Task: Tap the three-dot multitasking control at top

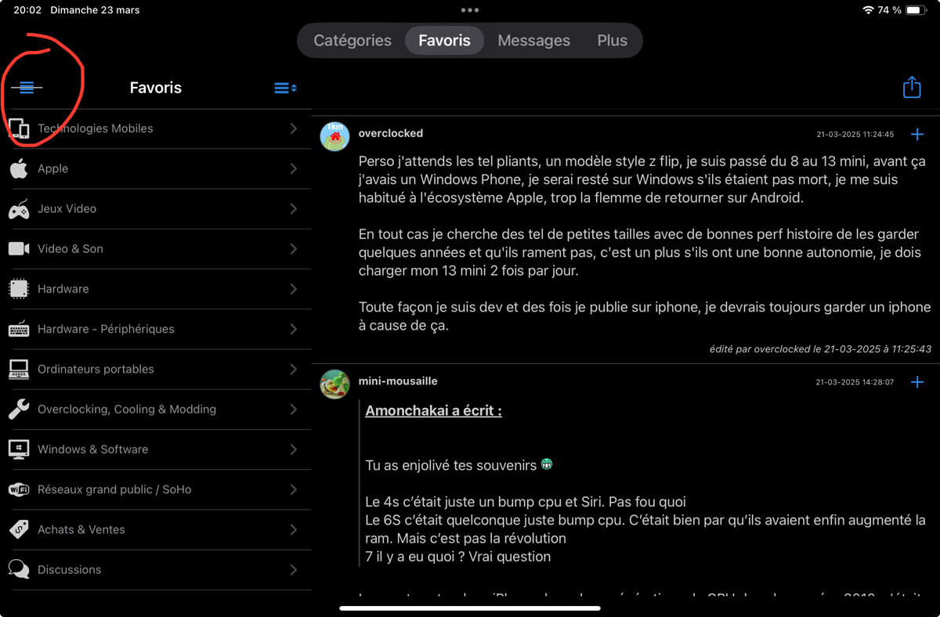Action: [x=470, y=10]
